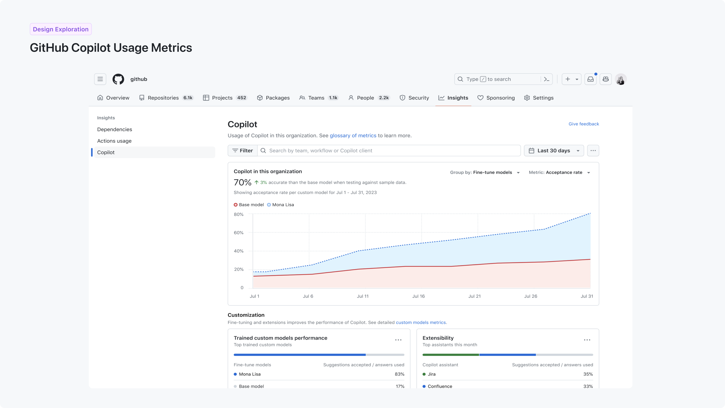This screenshot has width=725, height=408.
Task: Open the notifications inbox
Action: pos(591,79)
